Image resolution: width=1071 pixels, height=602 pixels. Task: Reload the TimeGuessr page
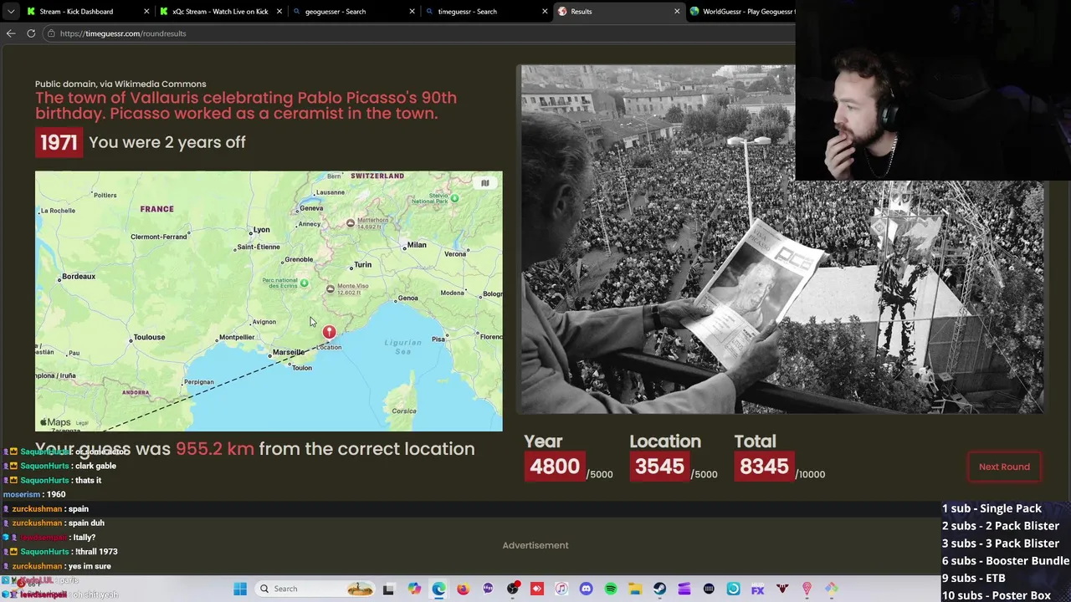[x=31, y=33]
